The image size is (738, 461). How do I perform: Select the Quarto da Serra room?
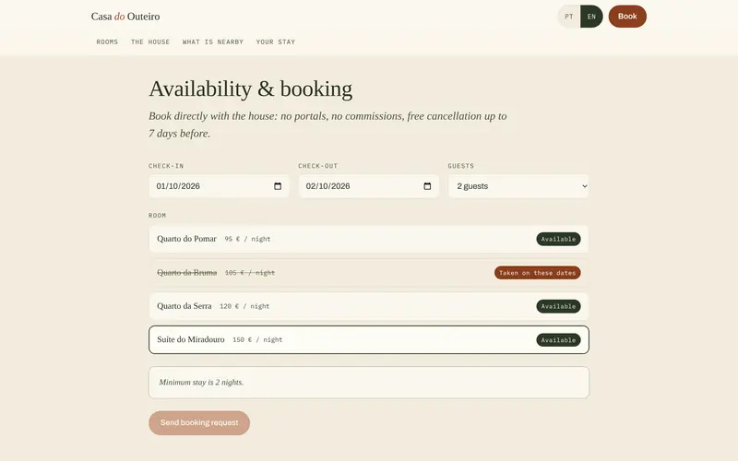tap(369, 306)
